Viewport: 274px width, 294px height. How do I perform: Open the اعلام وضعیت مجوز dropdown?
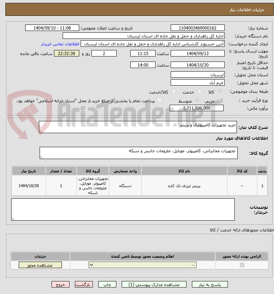(143, 265)
